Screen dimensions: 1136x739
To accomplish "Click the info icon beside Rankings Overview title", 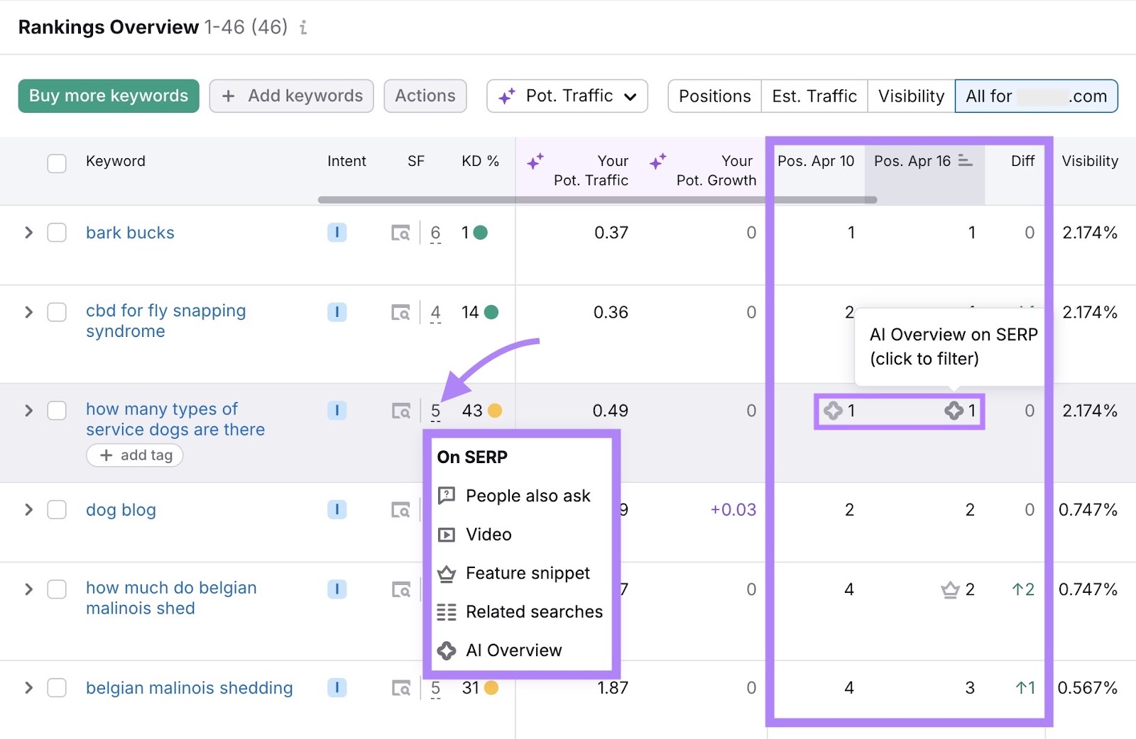I will point(304,28).
